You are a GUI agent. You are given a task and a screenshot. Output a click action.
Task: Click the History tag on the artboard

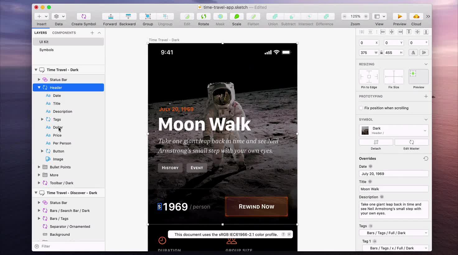tap(170, 168)
